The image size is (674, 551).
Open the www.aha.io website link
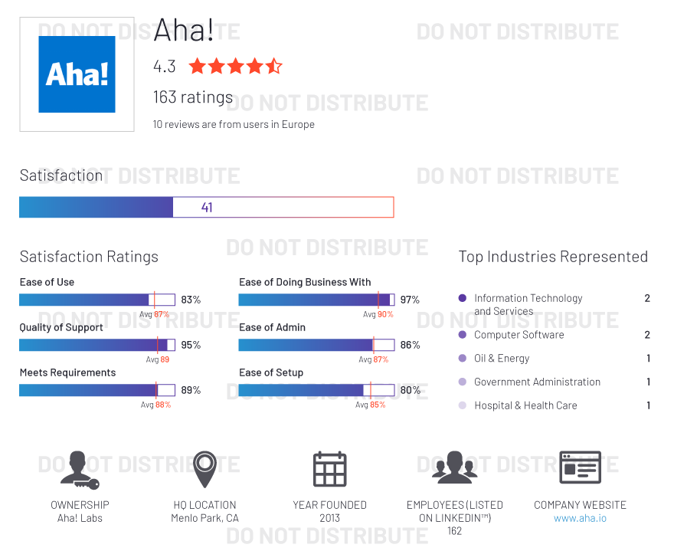coord(580,518)
